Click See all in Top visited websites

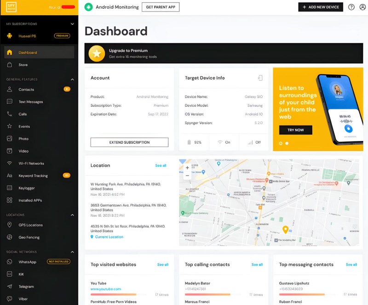pos(163,265)
